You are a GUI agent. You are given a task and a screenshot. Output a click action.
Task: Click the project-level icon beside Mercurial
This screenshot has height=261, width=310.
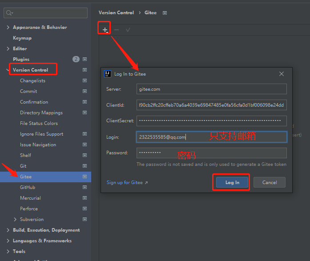(85, 198)
